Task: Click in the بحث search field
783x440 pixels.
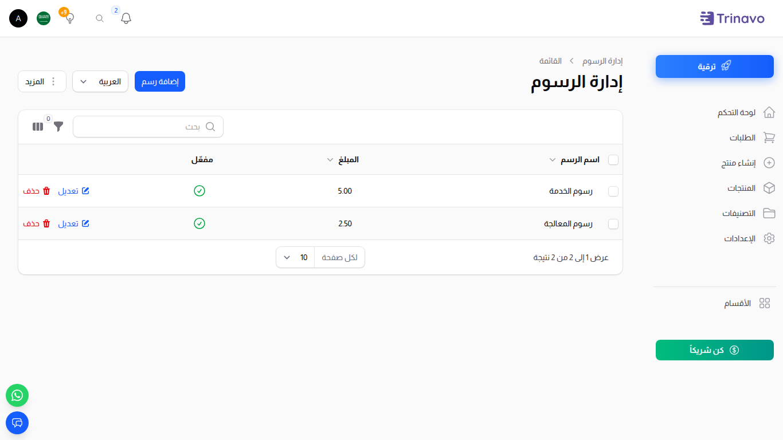Action: [x=148, y=127]
